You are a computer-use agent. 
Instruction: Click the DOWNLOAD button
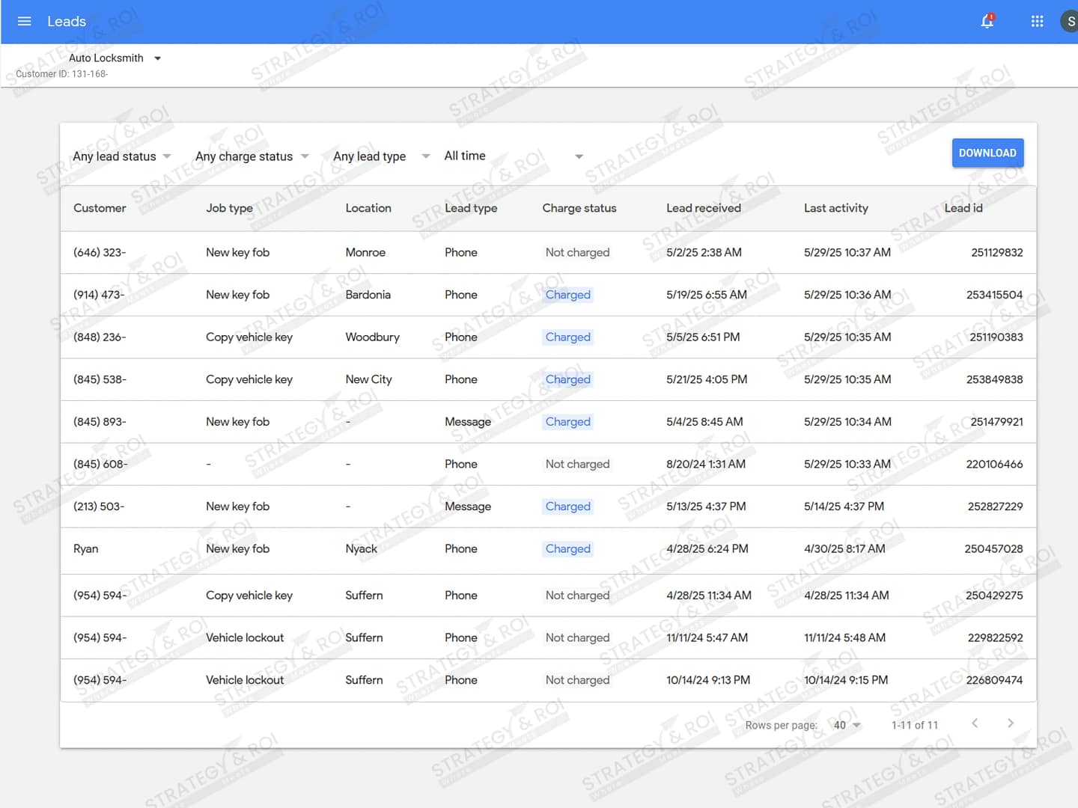pyautogui.click(x=987, y=153)
